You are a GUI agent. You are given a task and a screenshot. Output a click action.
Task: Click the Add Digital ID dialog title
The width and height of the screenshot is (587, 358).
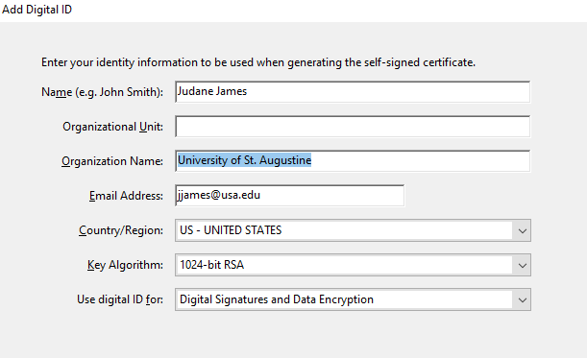[x=37, y=10]
